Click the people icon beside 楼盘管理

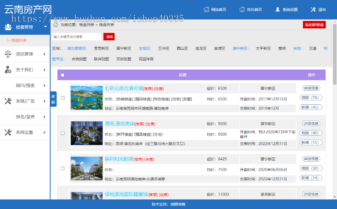click(x=8, y=27)
